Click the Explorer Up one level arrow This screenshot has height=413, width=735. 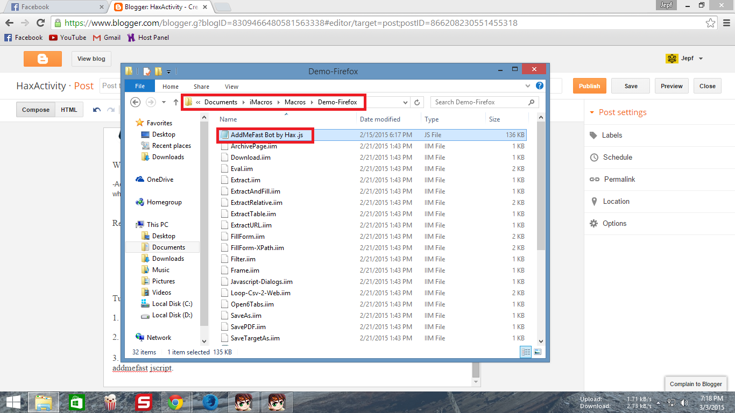pos(175,102)
